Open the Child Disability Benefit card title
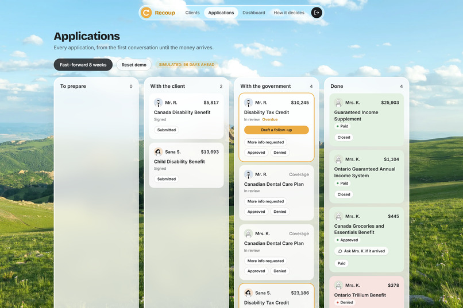This screenshot has height=308, width=463. [179, 162]
